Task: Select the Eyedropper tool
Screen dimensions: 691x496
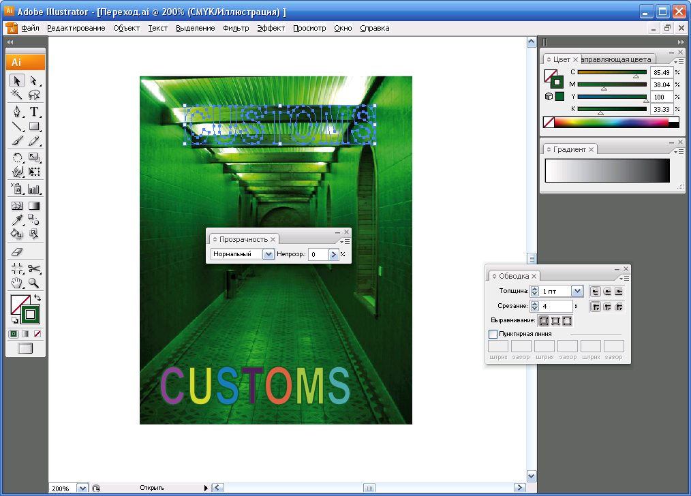Action: [17, 220]
